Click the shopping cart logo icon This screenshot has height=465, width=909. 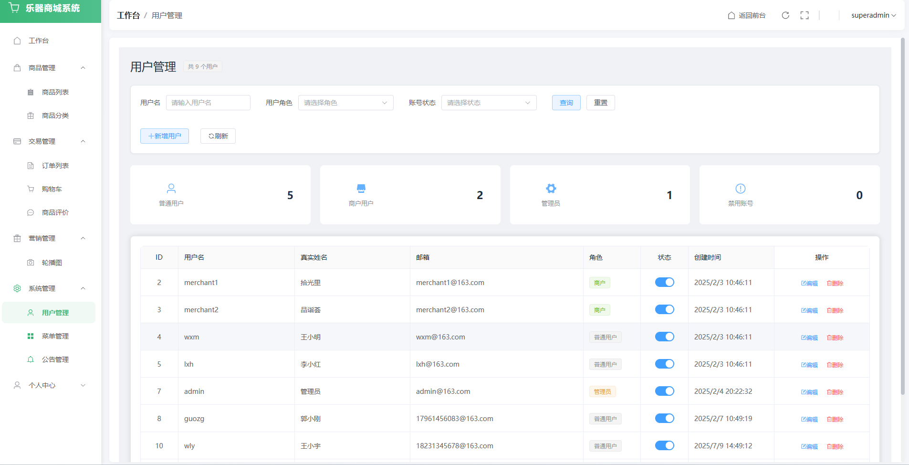pyautogui.click(x=14, y=8)
